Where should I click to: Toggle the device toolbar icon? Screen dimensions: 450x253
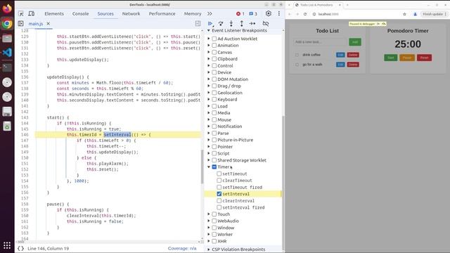coord(31,14)
